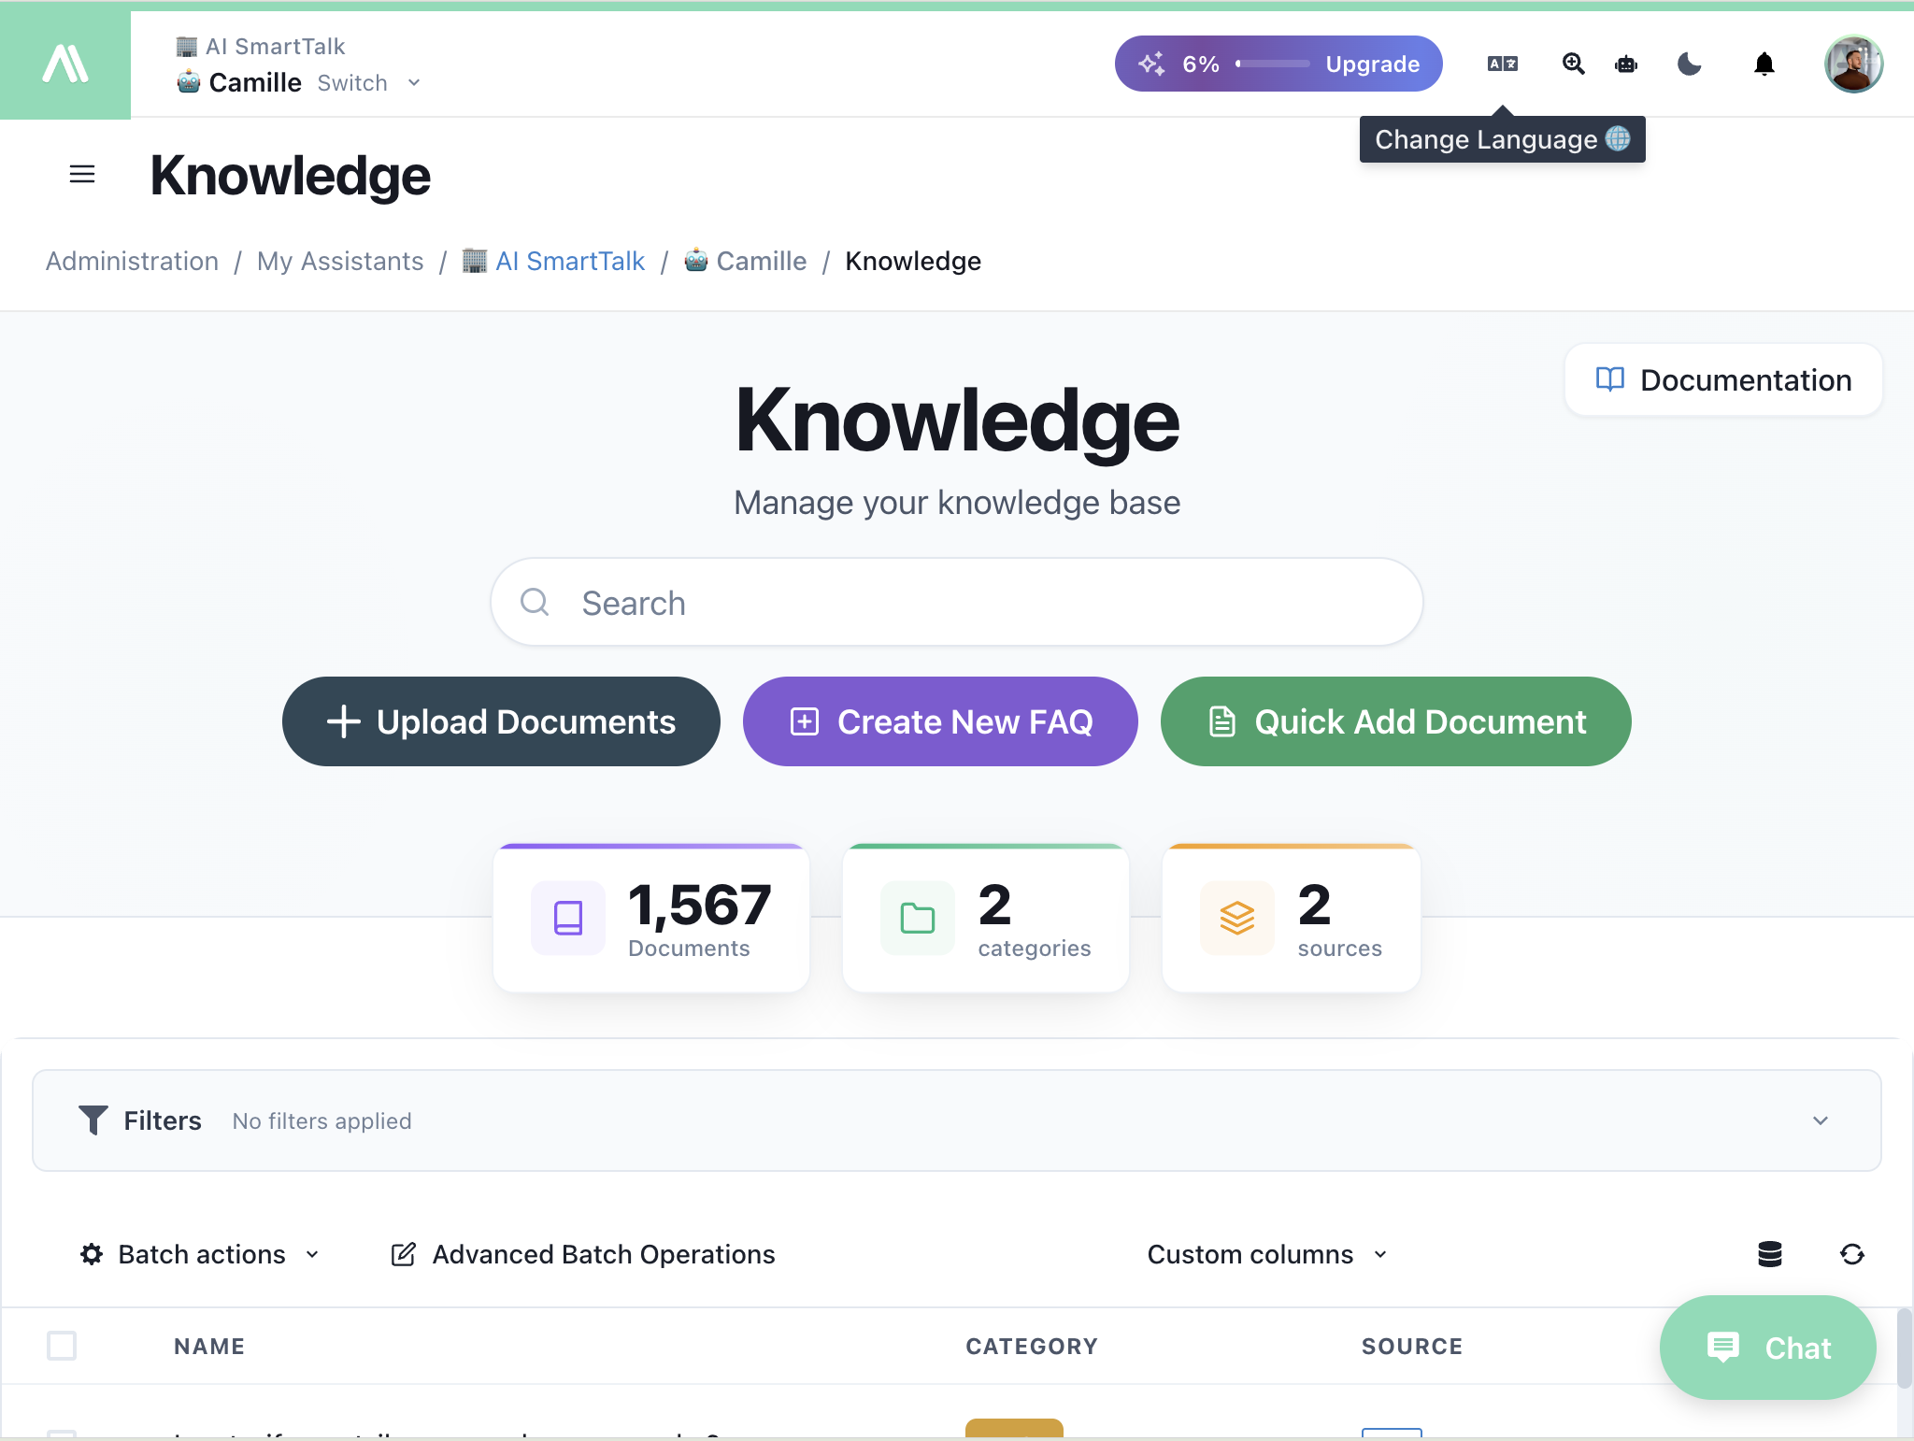Enable dark mode with the moon icon
Image resolution: width=1914 pixels, height=1441 pixels.
(1689, 63)
